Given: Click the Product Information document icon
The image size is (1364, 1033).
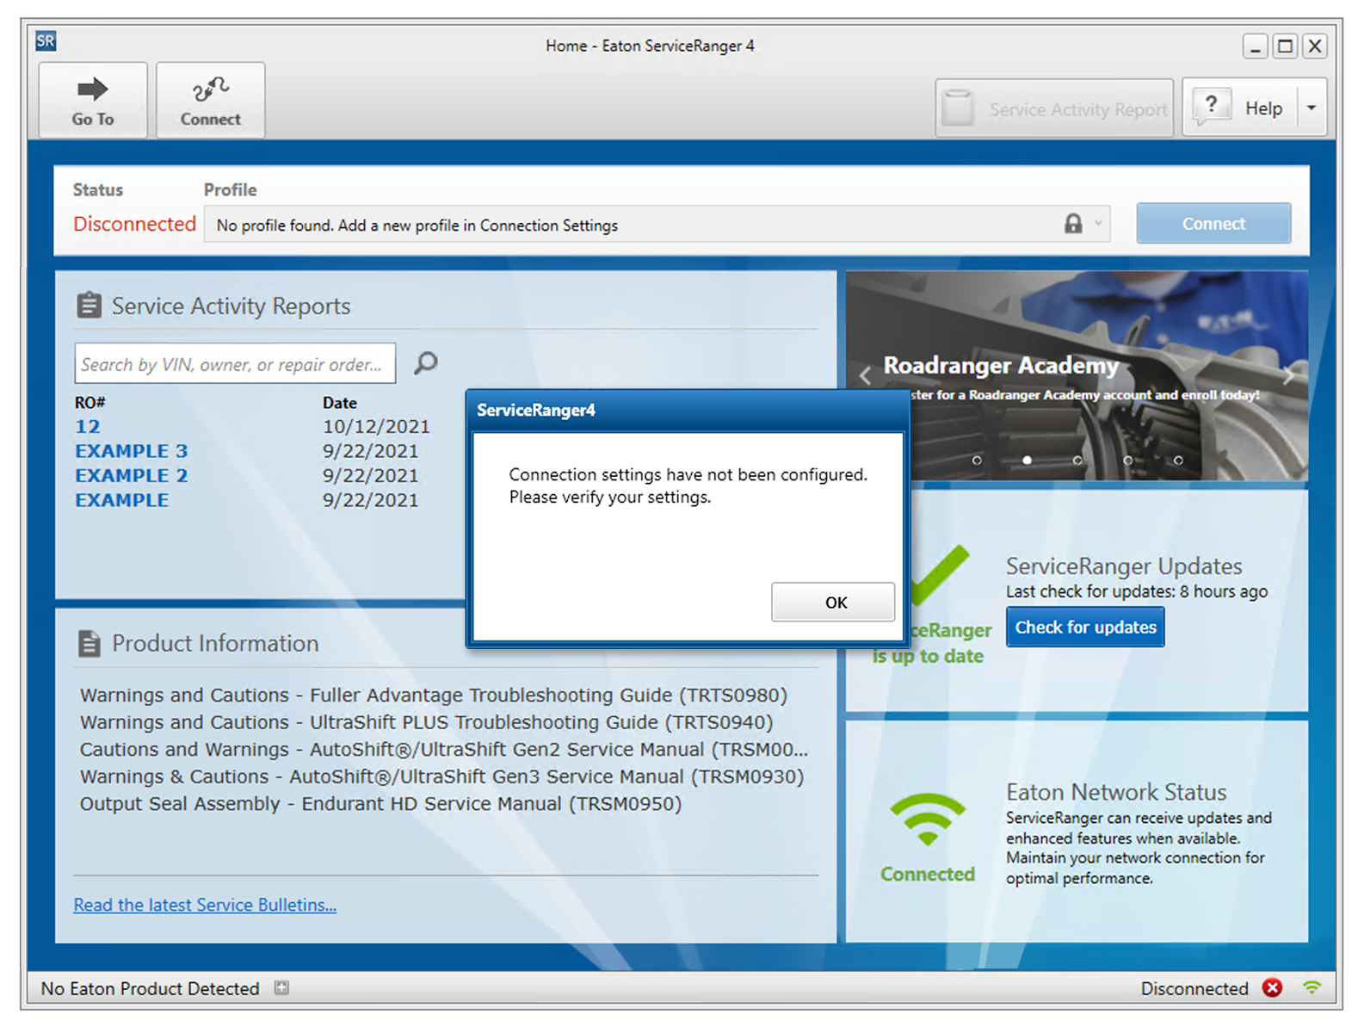Looking at the screenshot, I should tap(89, 643).
